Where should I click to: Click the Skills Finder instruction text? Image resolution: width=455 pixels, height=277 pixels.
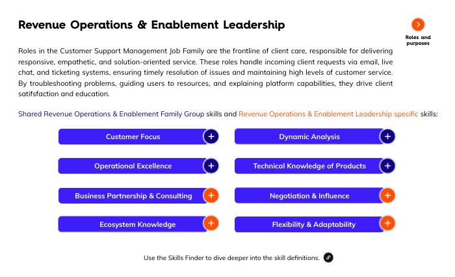[231, 258]
